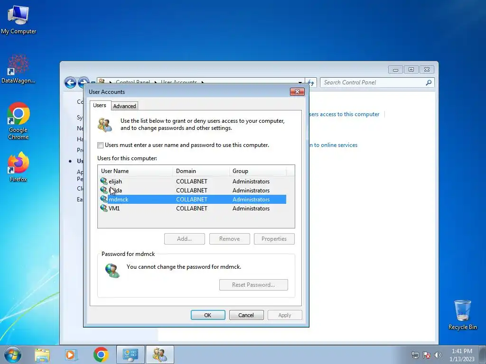Open Properties for selected user

coord(274,239)
